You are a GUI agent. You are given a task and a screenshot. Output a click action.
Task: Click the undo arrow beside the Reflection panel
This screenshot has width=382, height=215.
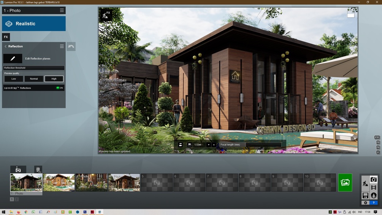71,46
